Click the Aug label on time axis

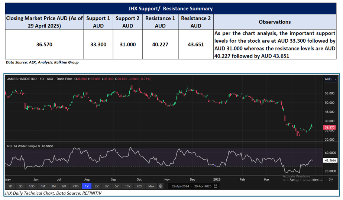point(87,180)
